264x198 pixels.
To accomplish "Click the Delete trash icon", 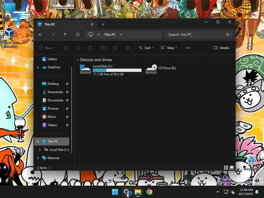I will [128, 48].
